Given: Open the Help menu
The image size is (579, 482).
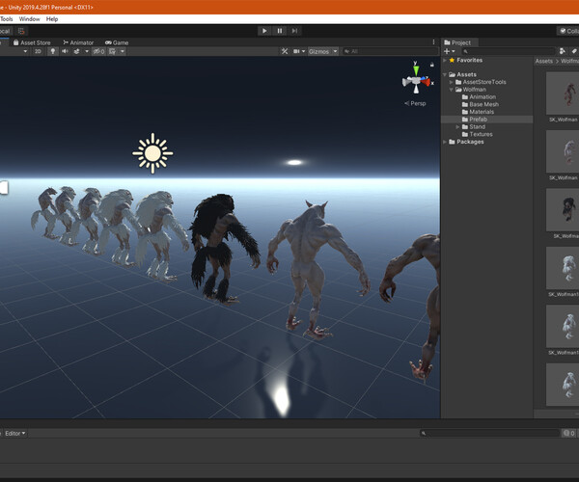Looking at the screenshot, I should [x=52, y=19].
